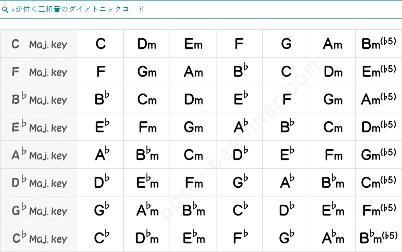Image resolution: width=402 pixels, height=252 pixels.
Task: Click the C♭ Maj. key row header
Action: coord(39,238)
